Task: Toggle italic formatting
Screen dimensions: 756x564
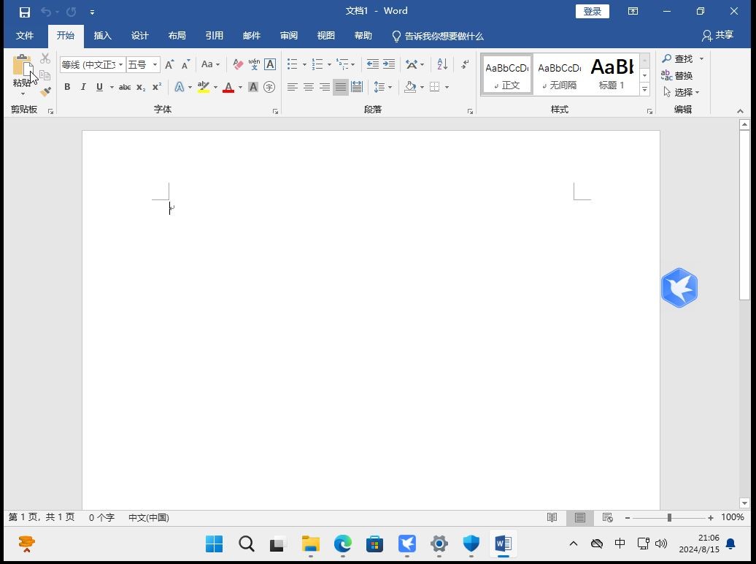Action: (83, 87)
